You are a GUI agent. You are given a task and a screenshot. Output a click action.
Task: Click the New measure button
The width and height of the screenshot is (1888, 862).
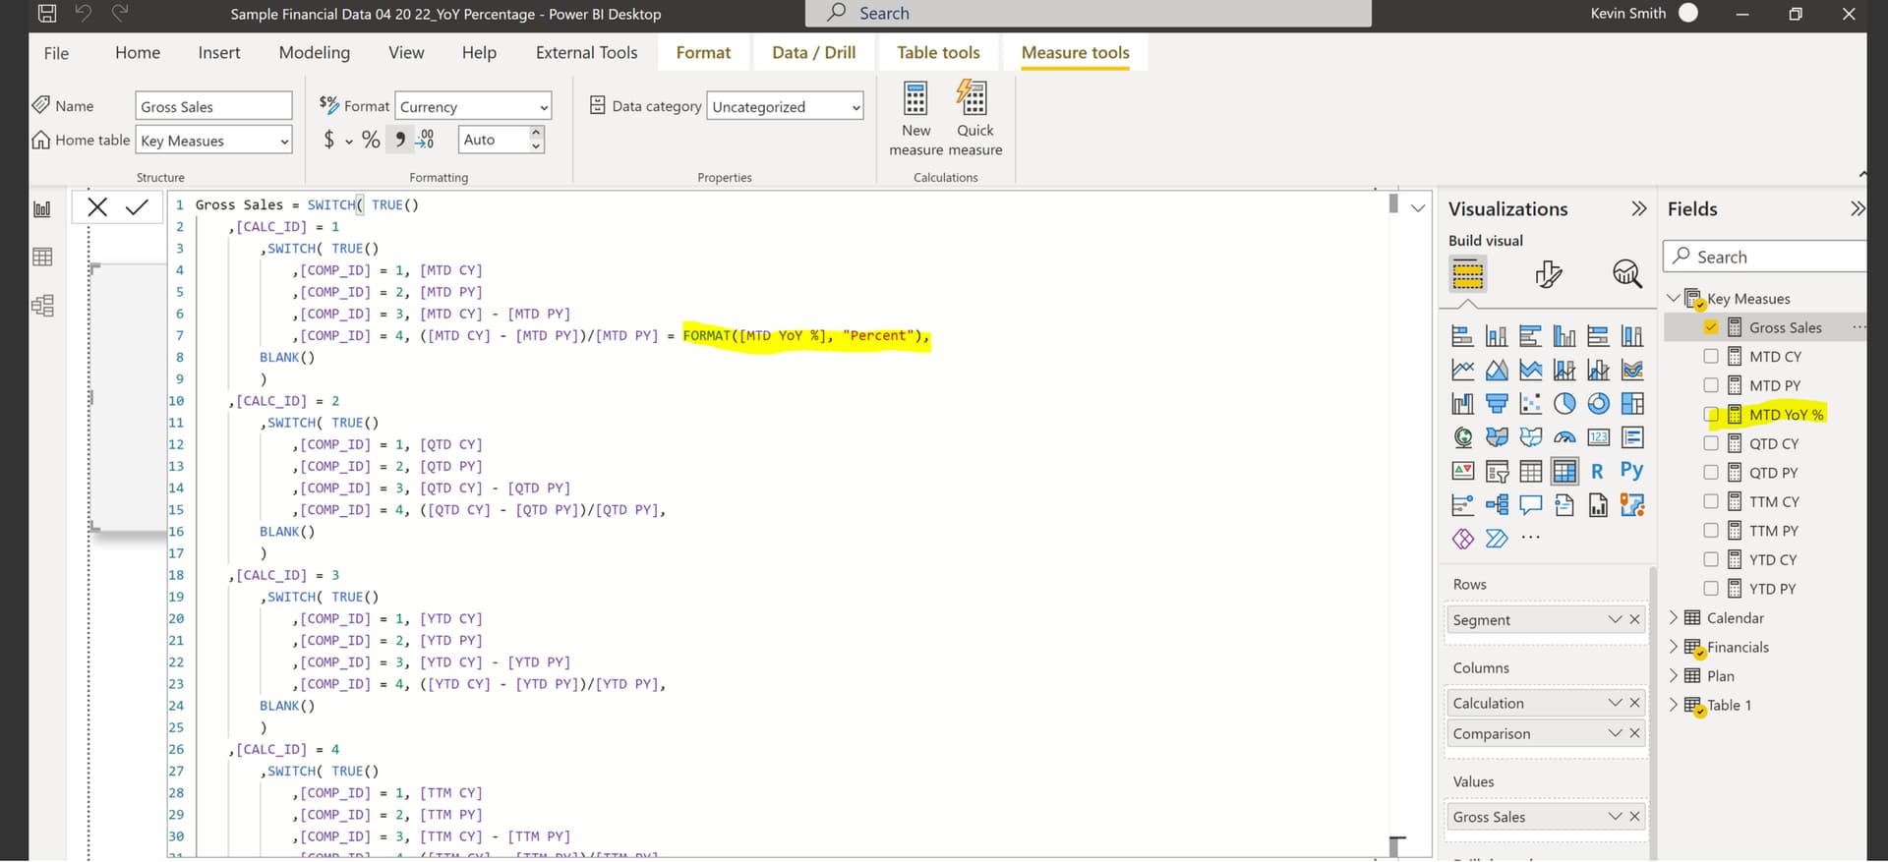(915, 119)
